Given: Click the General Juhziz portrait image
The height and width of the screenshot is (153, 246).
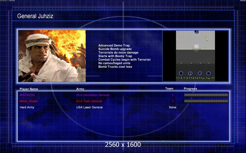Looking at the screenshot, I should coord(52,56).
